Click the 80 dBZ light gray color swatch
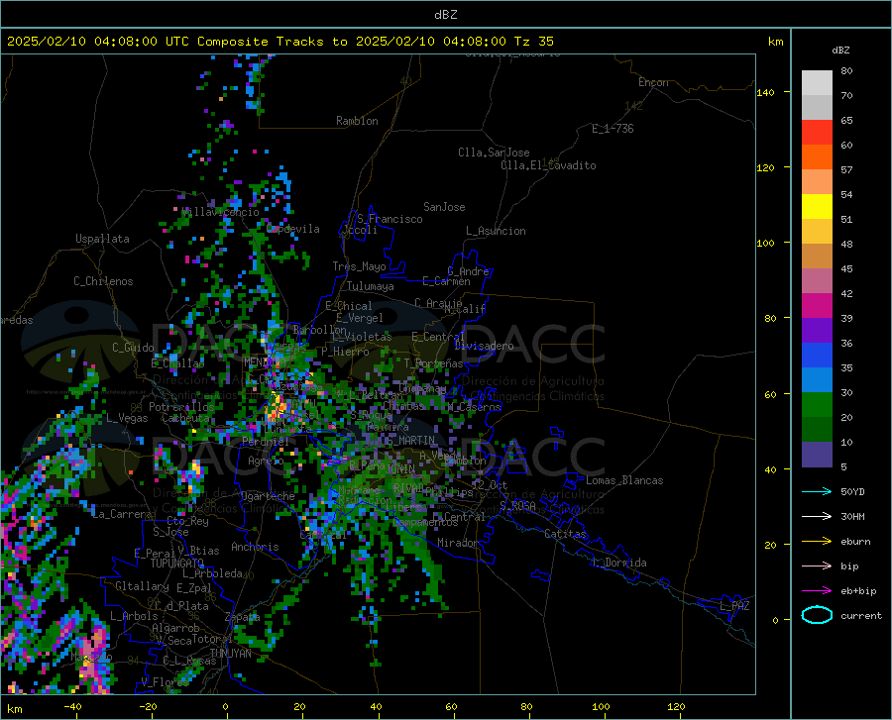Screen dimensions: 892x720 [817, 82]
